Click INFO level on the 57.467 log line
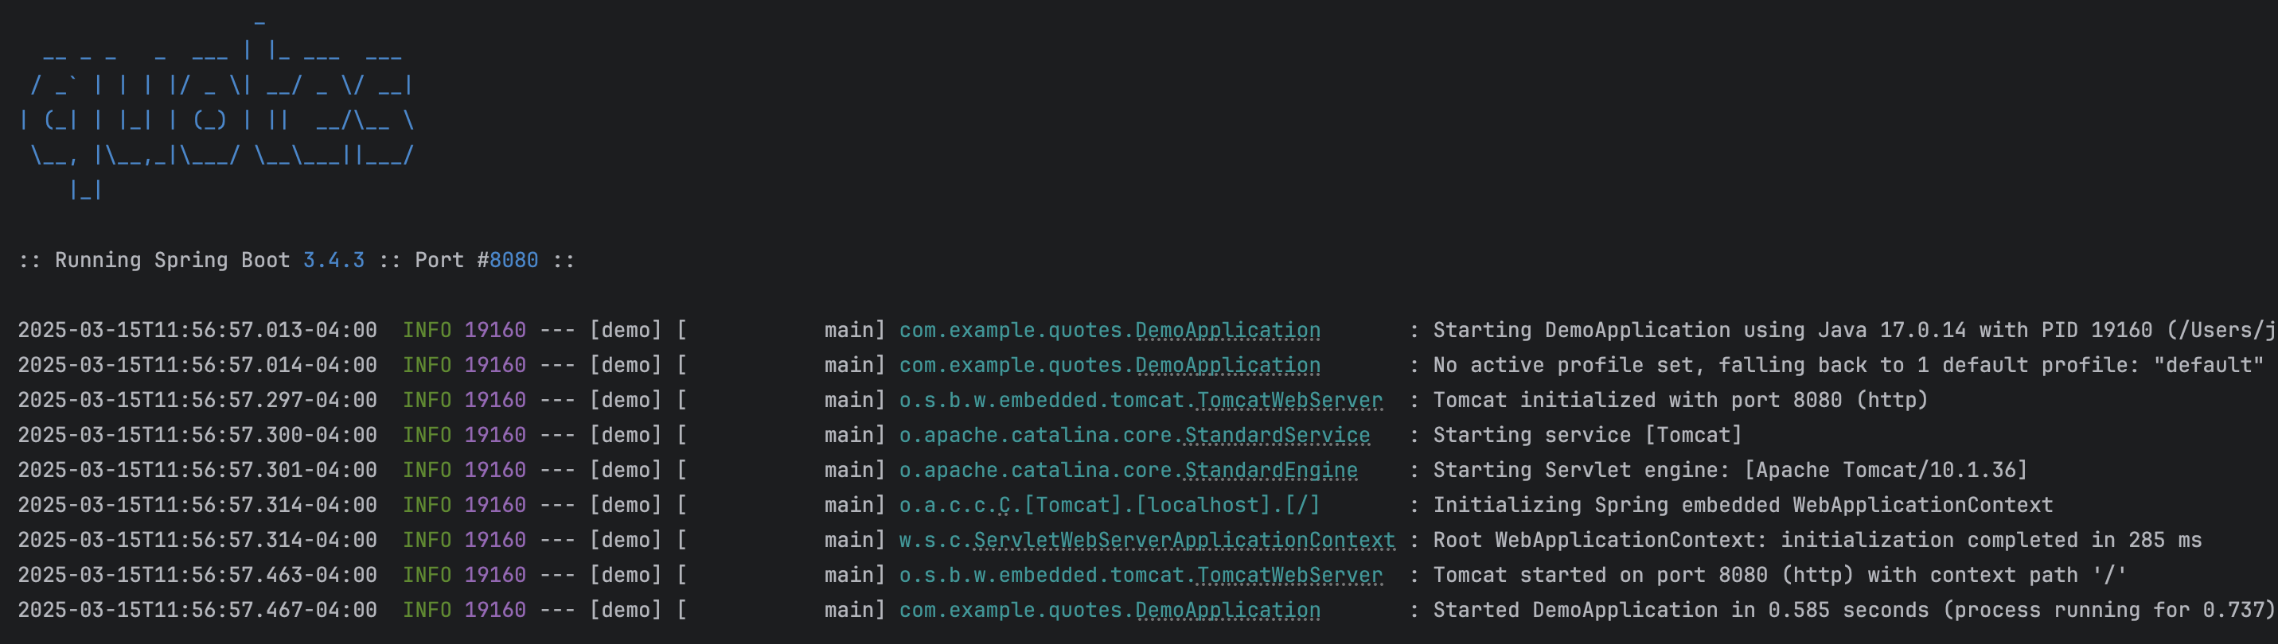The image size is (2278, 644). click(427, 610)
